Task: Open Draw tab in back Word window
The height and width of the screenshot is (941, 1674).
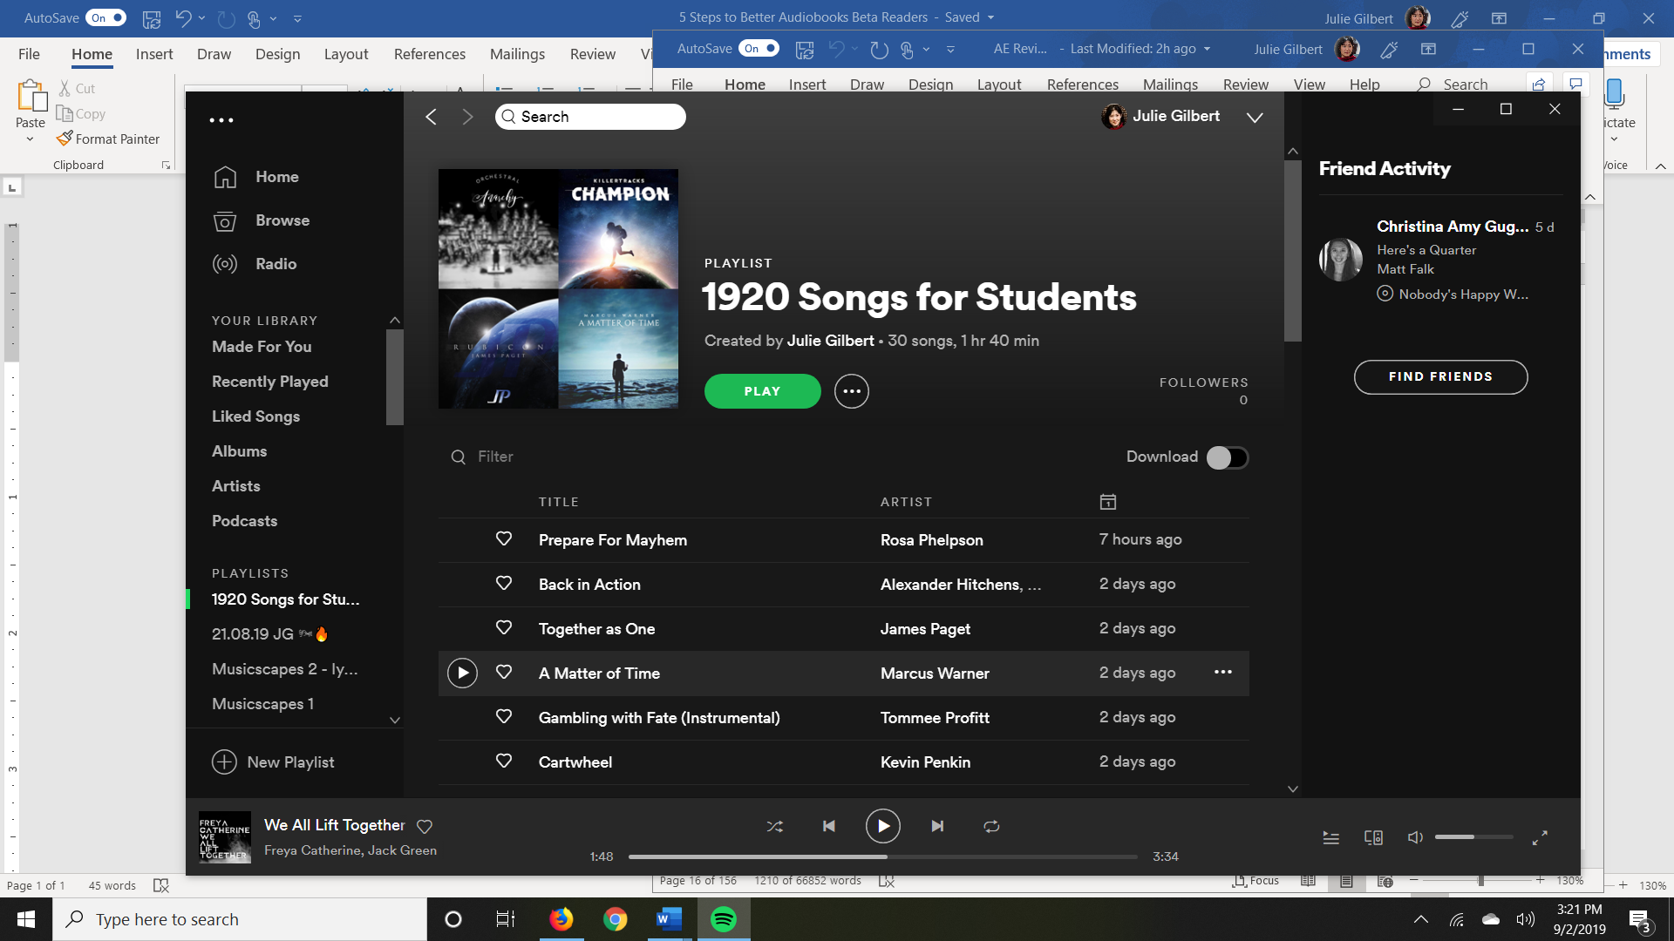Action: [214, 54]
